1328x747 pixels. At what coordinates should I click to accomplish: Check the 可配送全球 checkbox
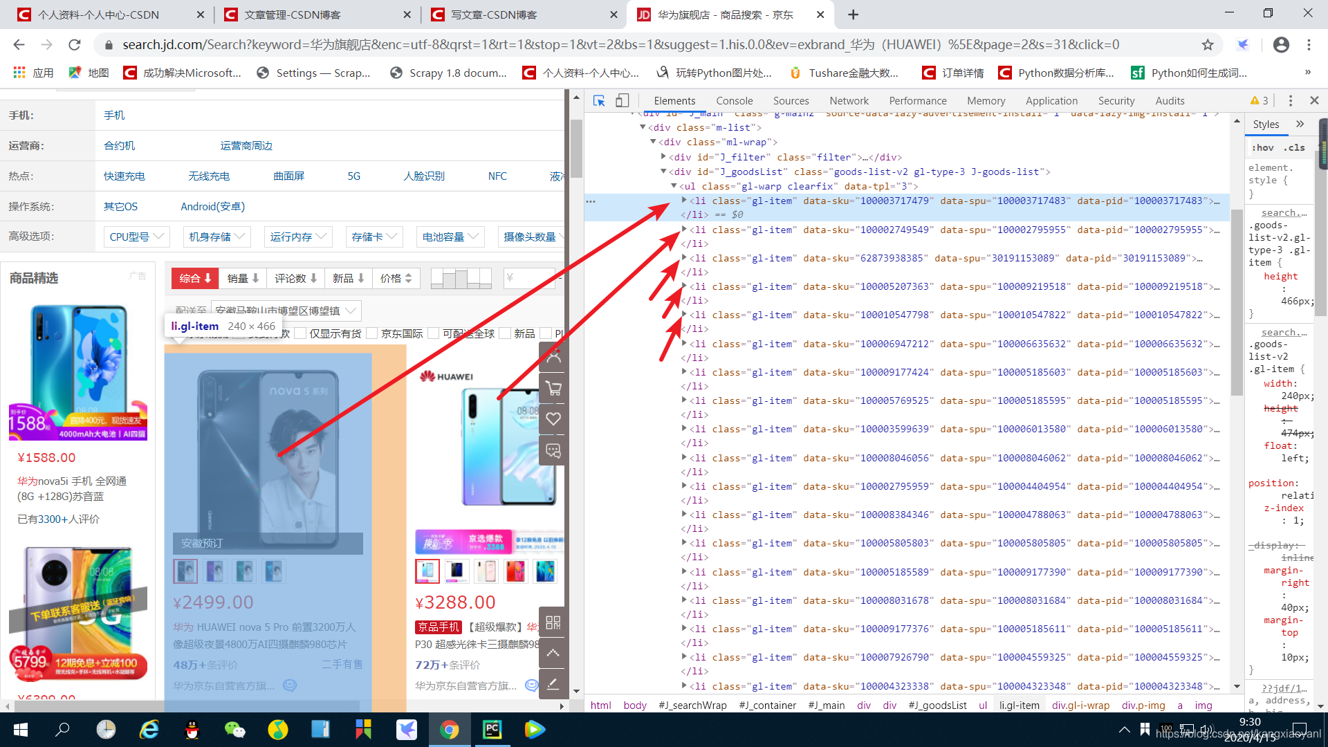coord(434,333)
